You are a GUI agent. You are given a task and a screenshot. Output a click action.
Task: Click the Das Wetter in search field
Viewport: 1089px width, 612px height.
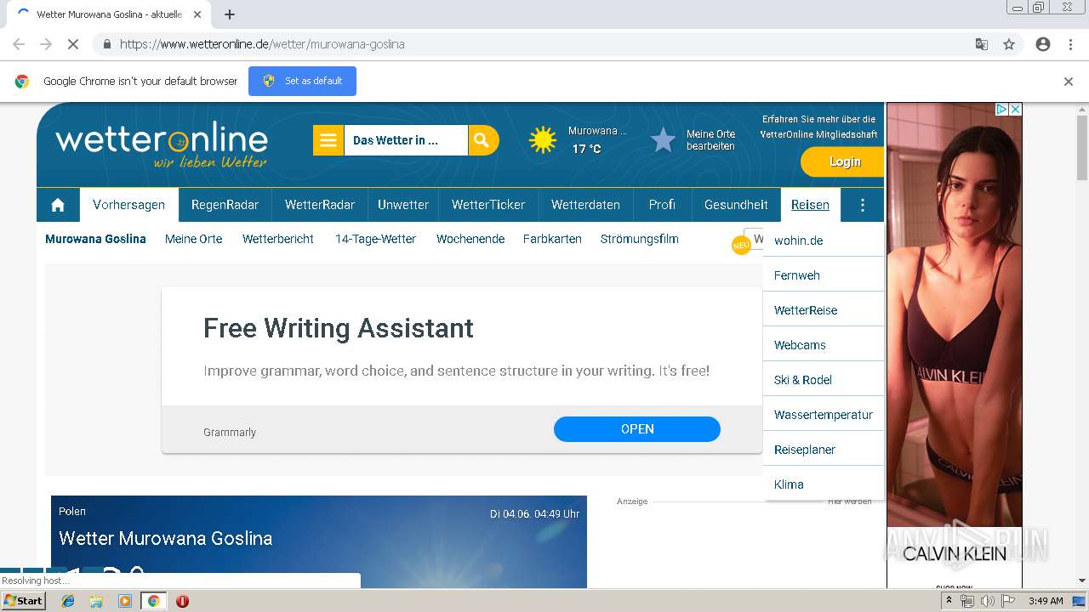click(406, 140)
